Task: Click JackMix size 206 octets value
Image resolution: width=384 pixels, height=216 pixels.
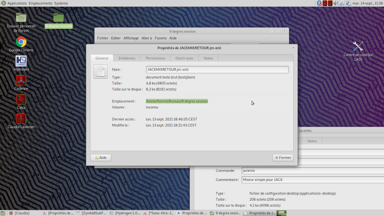Action: [267, 199]
